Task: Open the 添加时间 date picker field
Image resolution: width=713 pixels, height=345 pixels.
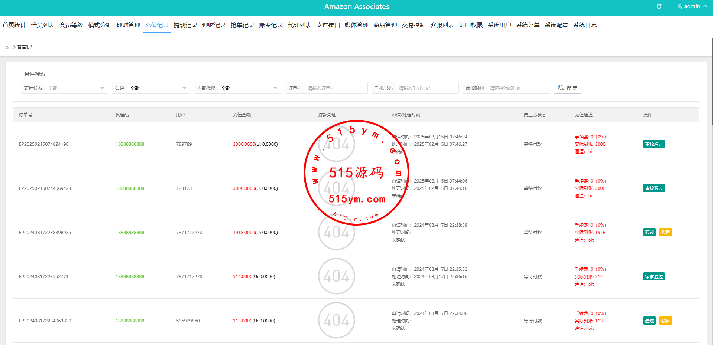Action: (518, 88)
